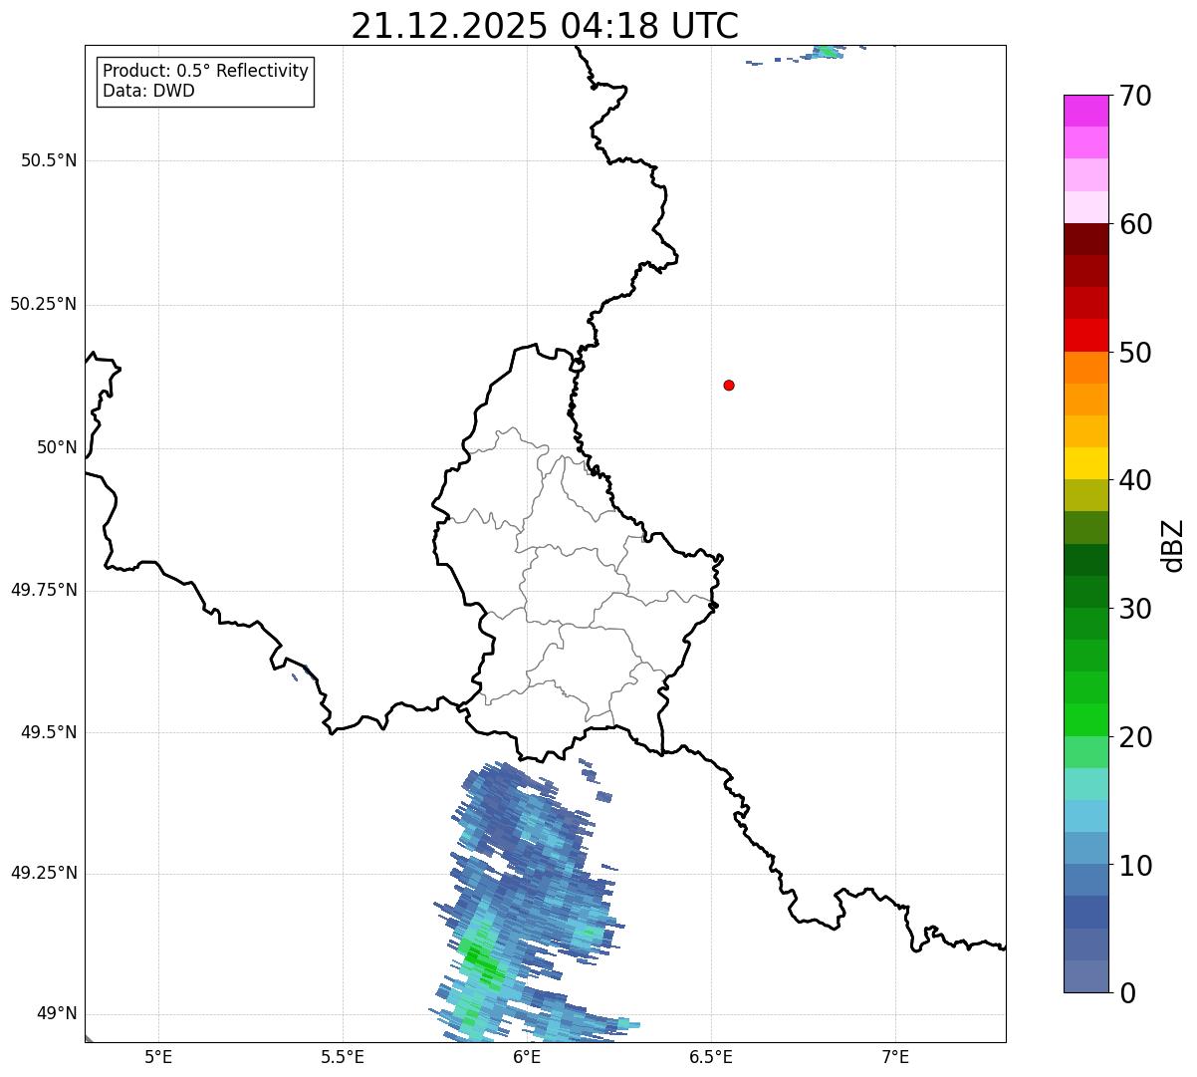Click the "7°E" longitude label
Viewport: 1197px width, 1077px height.
(x=895, y=1056)
